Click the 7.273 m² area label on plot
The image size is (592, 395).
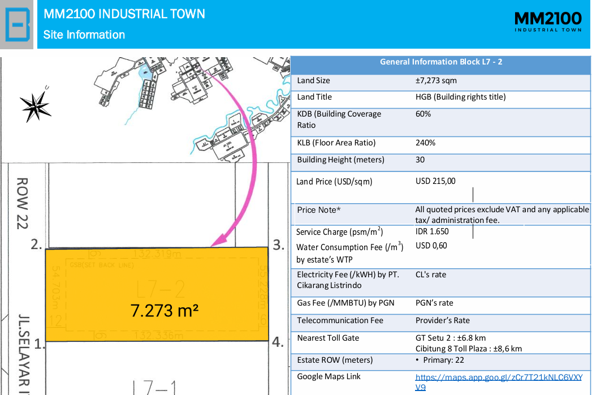(x=164, y=311)
